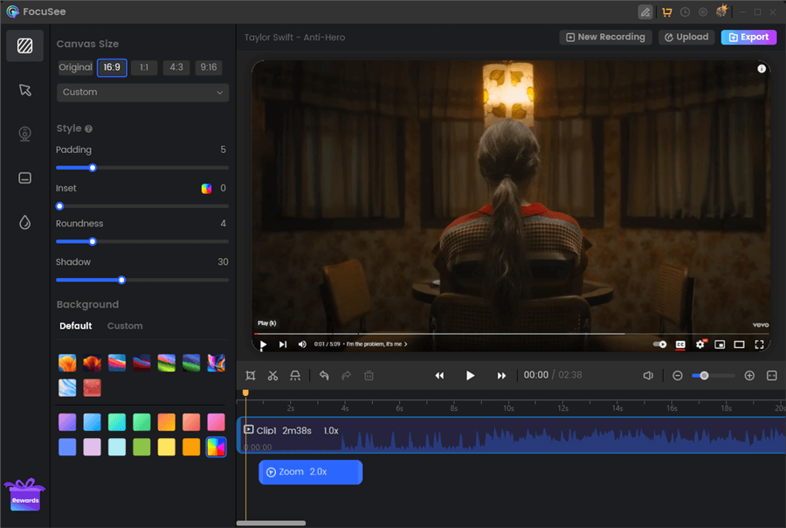Open the cursor settings panel
This screenshot has width=786, height=528.
[x=24, y=90]
